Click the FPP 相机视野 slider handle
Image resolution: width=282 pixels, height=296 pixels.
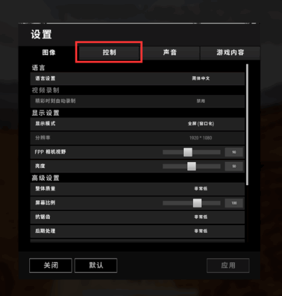point(188,152)
